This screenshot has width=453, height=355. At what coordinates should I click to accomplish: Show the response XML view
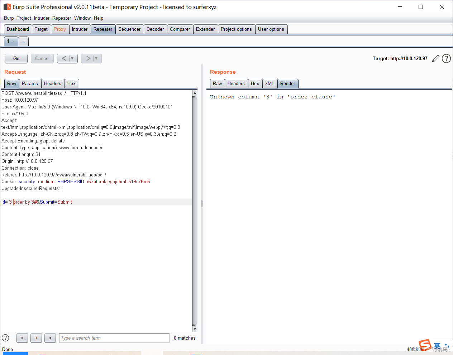[270, 84]
